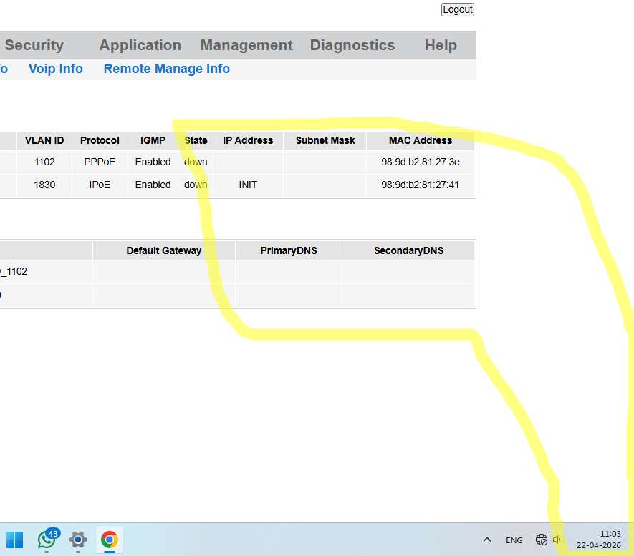
Task: Open the network globe tray icon
Action: [x=541, y=540]
